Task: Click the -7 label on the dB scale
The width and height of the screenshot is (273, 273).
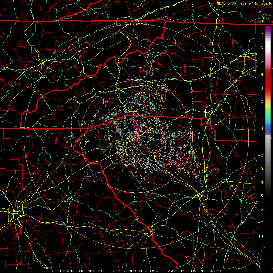Action: pos(261,223)
